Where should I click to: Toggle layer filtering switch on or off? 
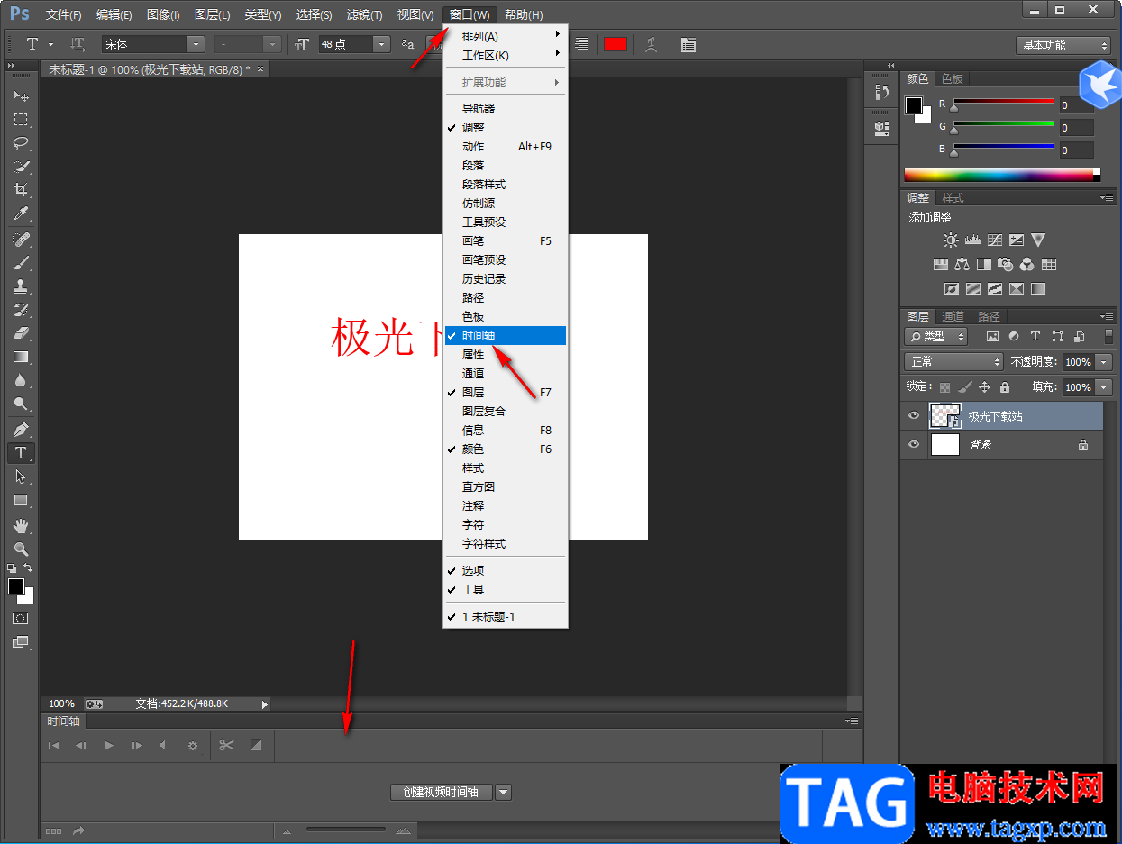1108,336
